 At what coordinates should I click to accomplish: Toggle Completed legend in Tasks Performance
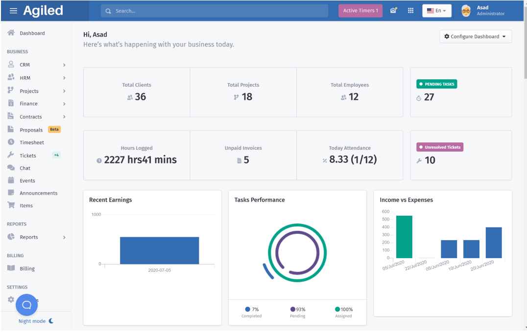pyautogui.click(x=252, y=312)
